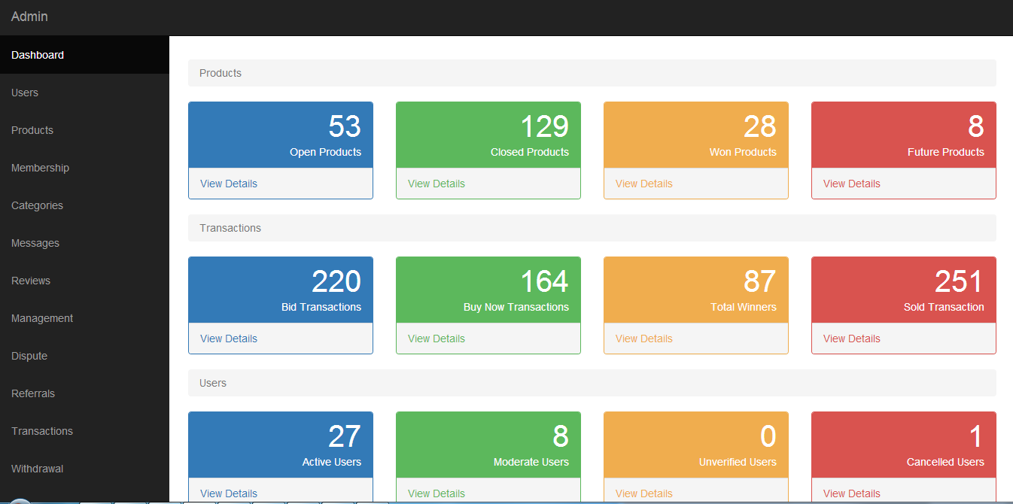The width and height of the screenshot is (1013, 504).
Task: Open Categories from the left navigation
Action: [37, 205]
